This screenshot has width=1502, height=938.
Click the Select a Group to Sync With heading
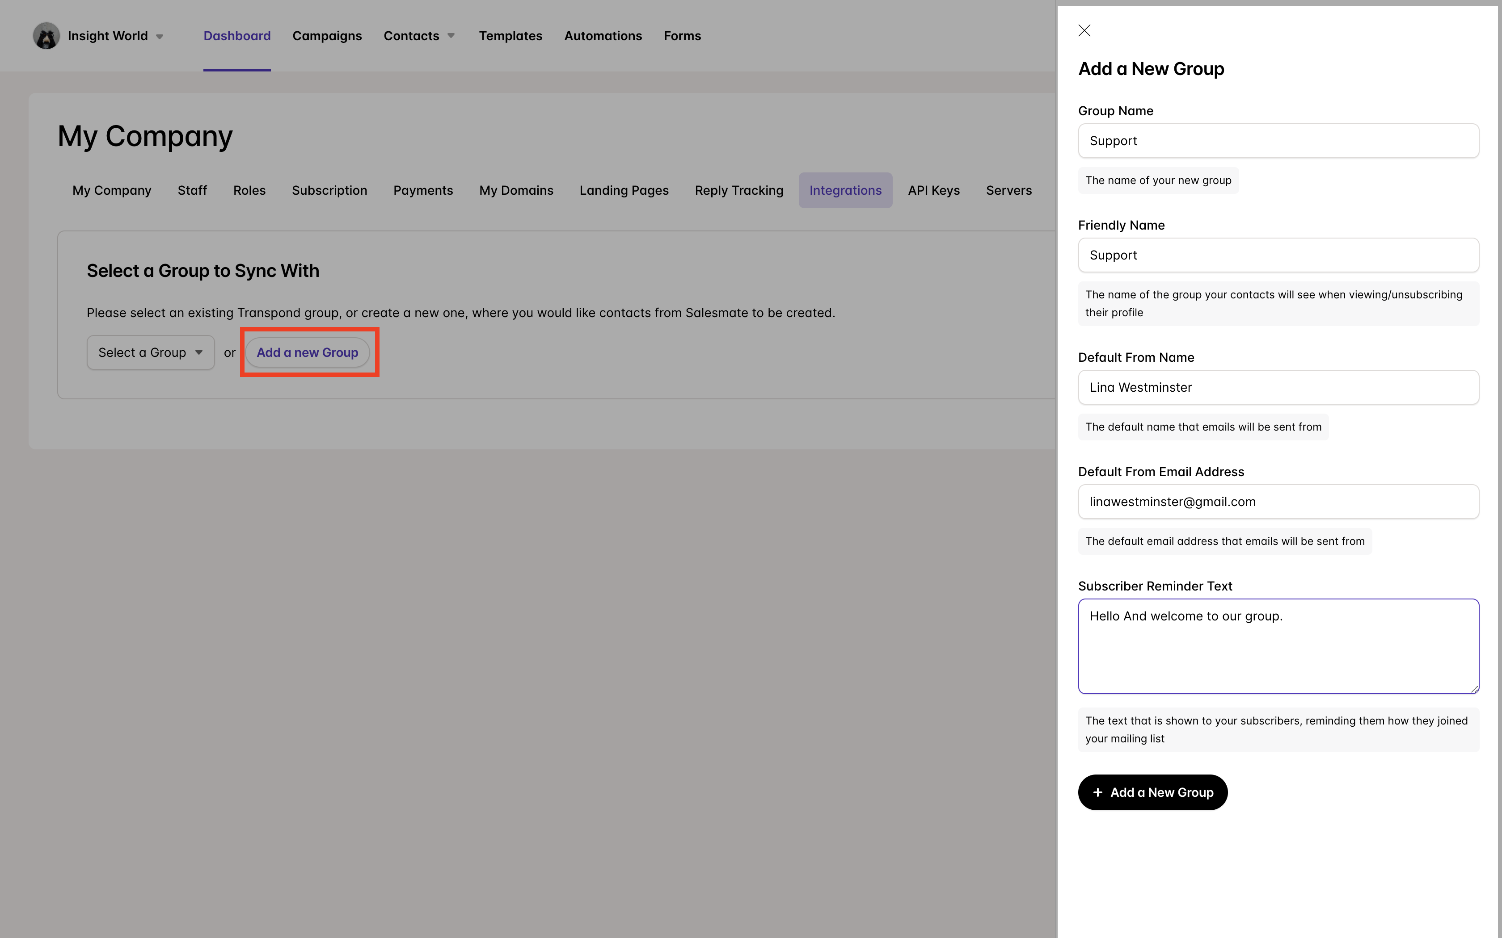coord(203,271)
